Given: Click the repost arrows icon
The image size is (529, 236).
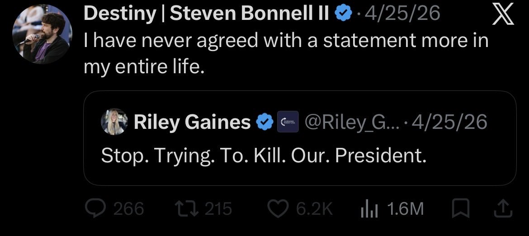Looking at the screenshot, I should (x=189, y=209).
